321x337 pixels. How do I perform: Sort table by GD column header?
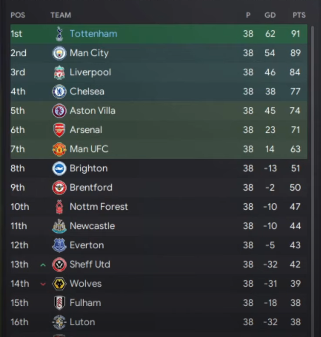coord(270,15)
